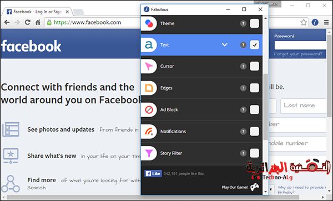Open help for Edges option
Viewport: 333px width, 201px height.
coord(243,88)
